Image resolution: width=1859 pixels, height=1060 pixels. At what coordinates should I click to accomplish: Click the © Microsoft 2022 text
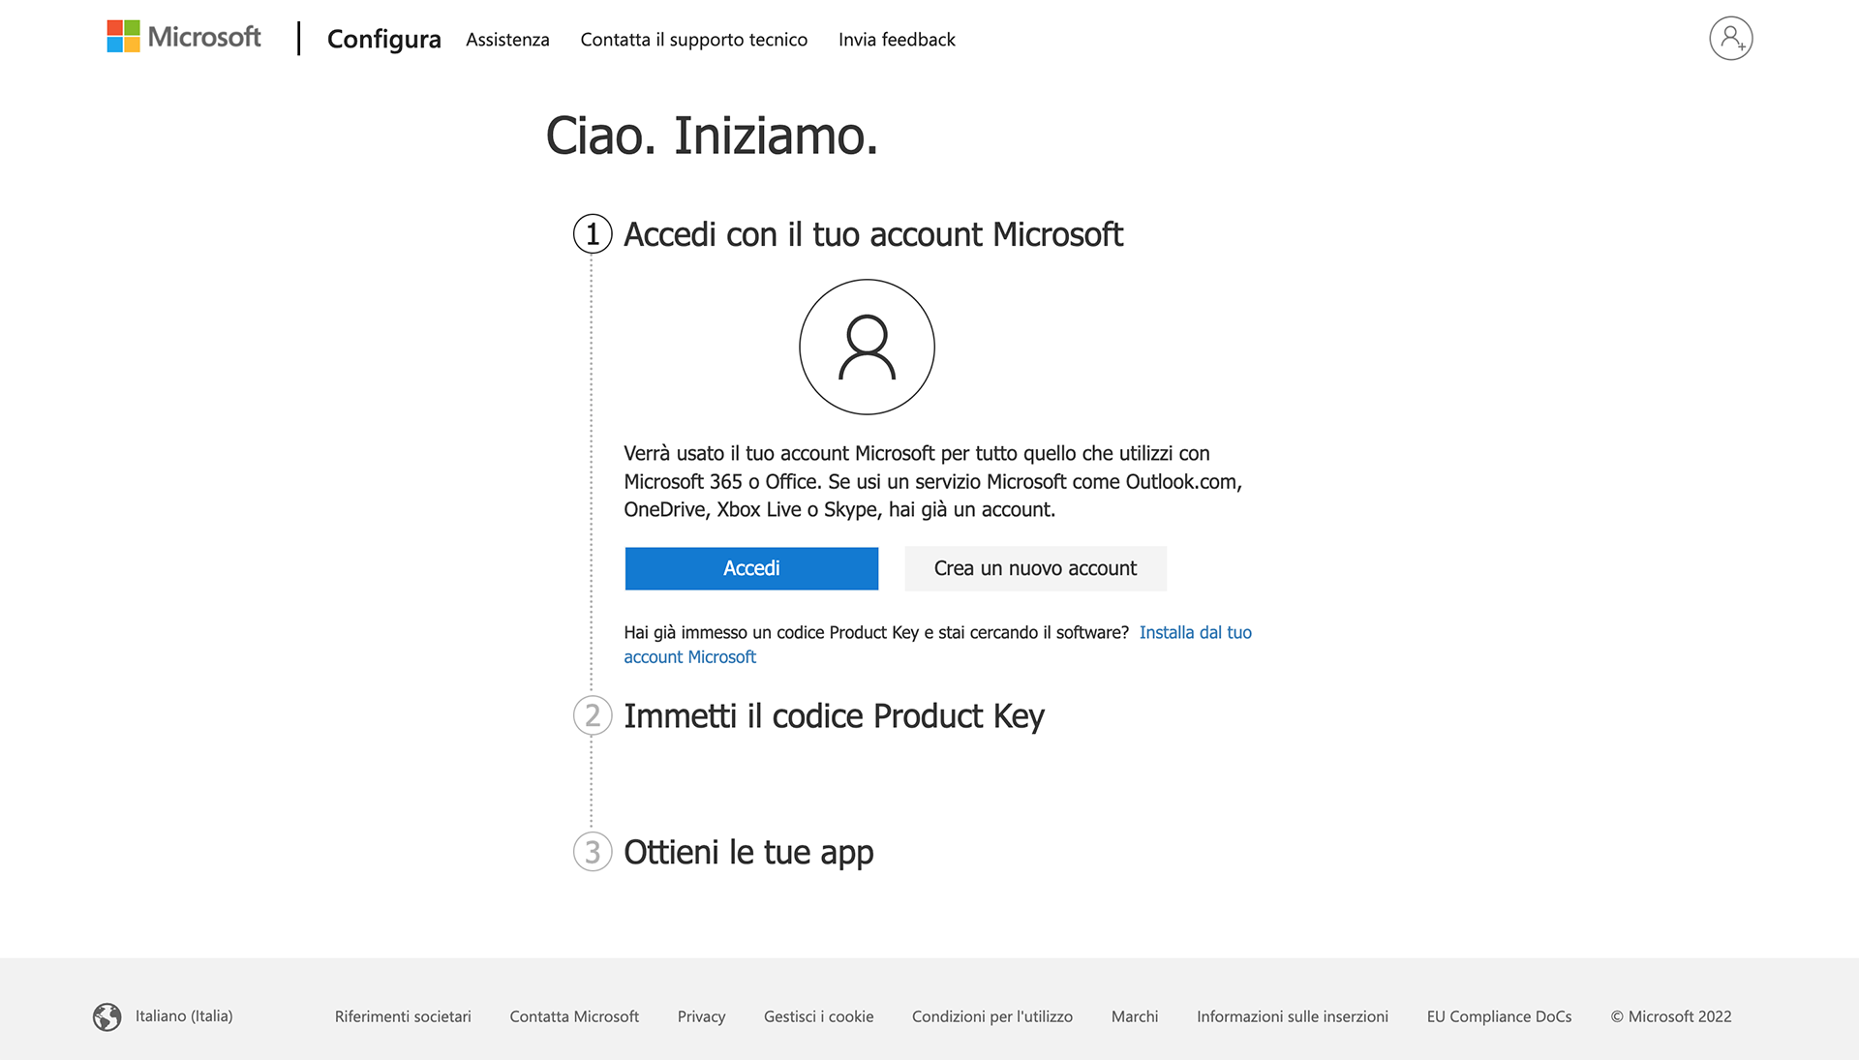1671,1016
